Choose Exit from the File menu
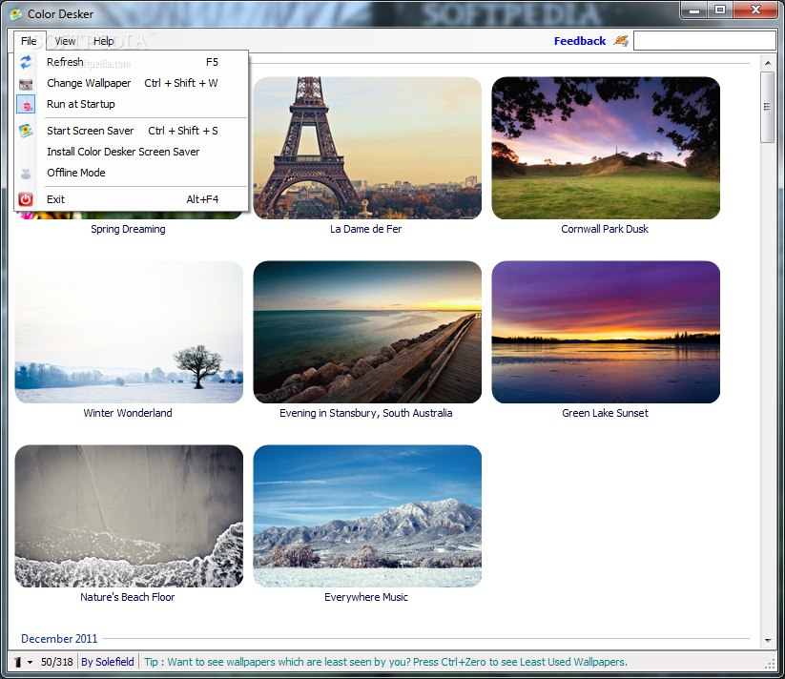This screenshot has height=679, width=785. [133, 199]
